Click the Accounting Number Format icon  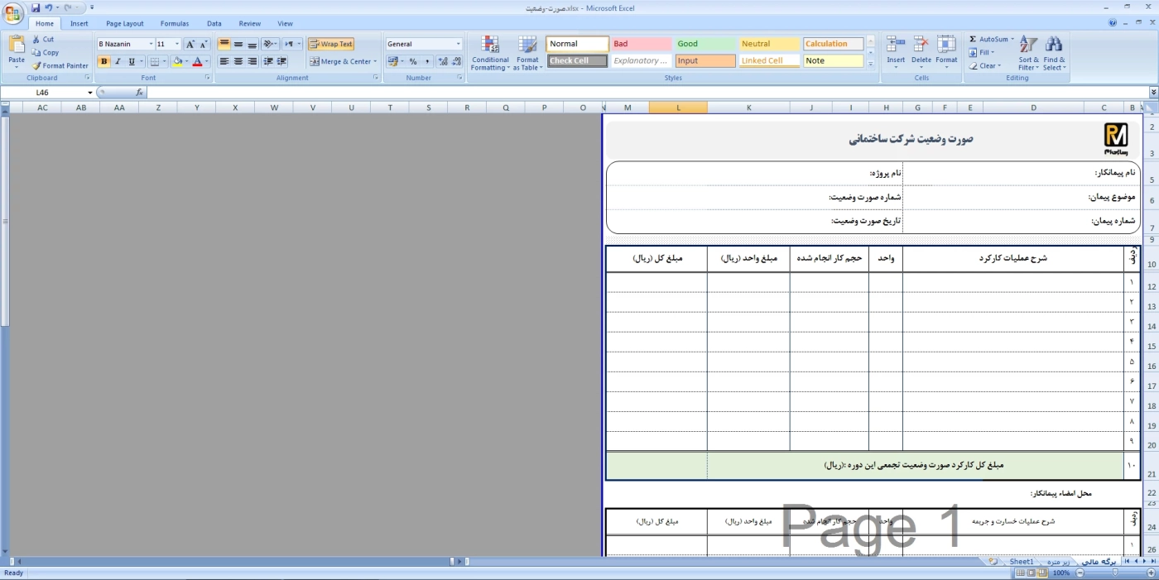point(392,61)
